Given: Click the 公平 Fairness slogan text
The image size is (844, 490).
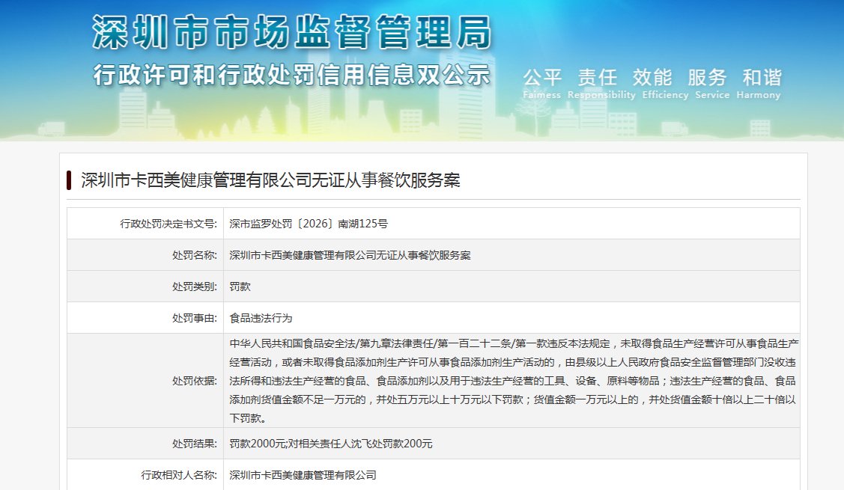Looking at the screenshot, I should pos(542,83).
